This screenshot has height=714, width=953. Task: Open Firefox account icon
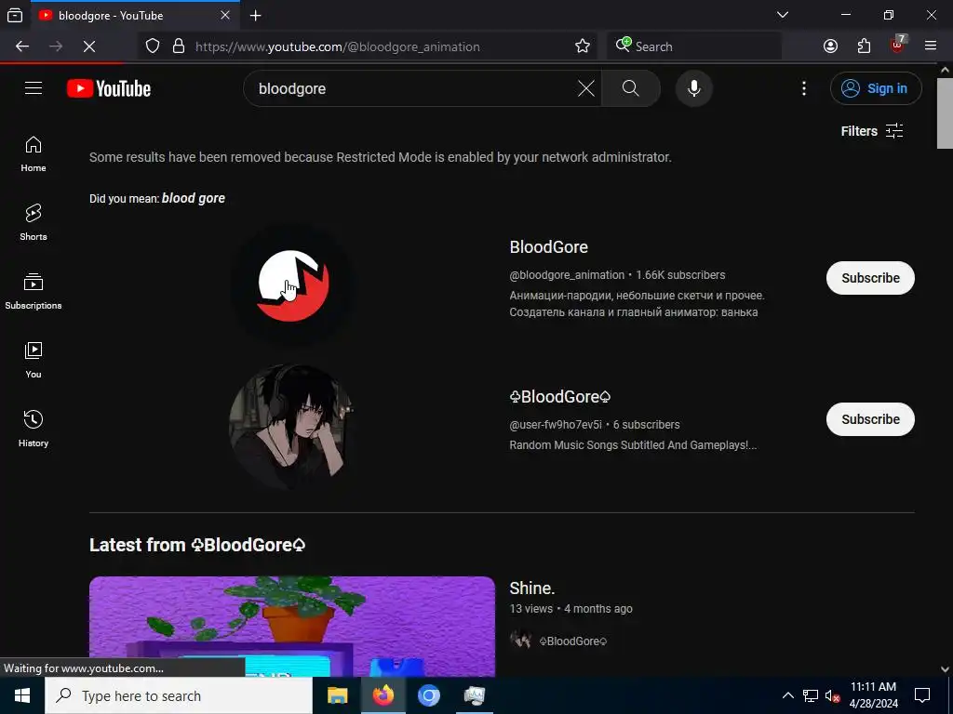(830, 46)
